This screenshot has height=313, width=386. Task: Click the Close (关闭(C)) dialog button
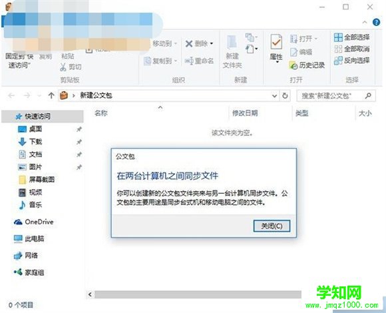(x=272, y=226)
